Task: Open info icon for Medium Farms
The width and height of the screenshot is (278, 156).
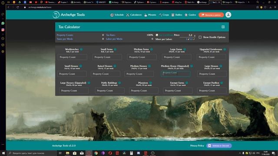Action: click(x=152, y=49)
